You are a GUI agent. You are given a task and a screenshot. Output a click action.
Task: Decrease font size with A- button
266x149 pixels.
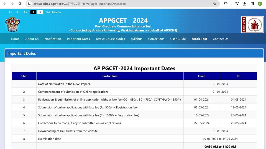coord(10,12)
